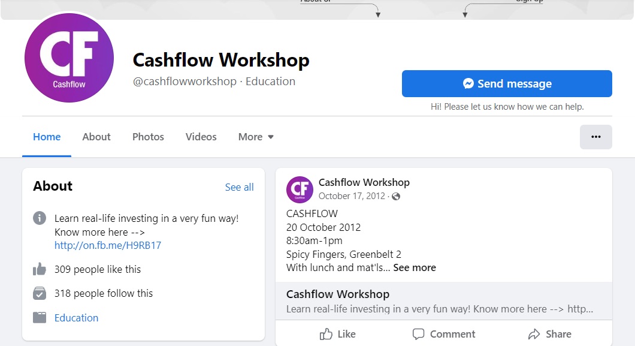Viewport: 635px width, 346px height.
Task: Open the on.fb.me/H9RB17 link
Action: click(x=108, y=245)
